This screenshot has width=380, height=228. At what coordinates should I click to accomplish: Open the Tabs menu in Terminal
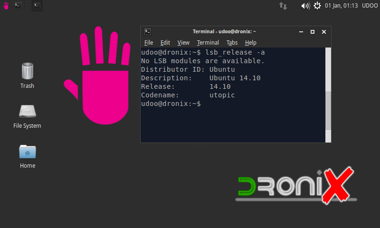click(x=232, y=43)
